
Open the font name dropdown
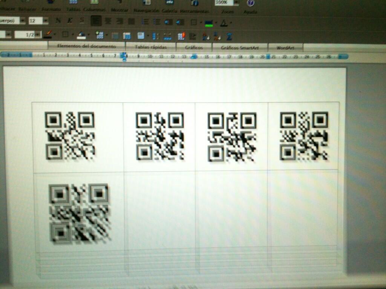(x=22, y=20)
